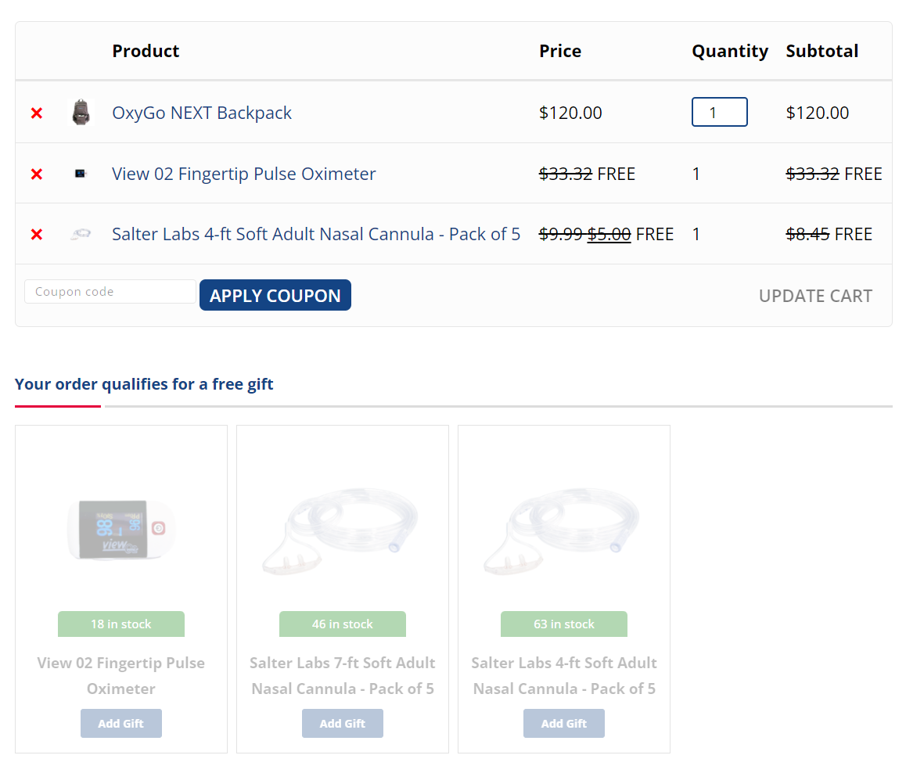906x766 pixels.
Task: Open the Salter Labs 7-ft Soft Adult gift title
Action: tap(343, 675)
